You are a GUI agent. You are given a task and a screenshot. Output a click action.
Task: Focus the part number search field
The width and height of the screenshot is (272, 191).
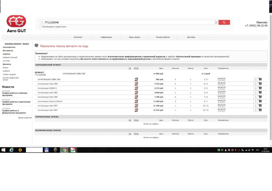(129, 22)
